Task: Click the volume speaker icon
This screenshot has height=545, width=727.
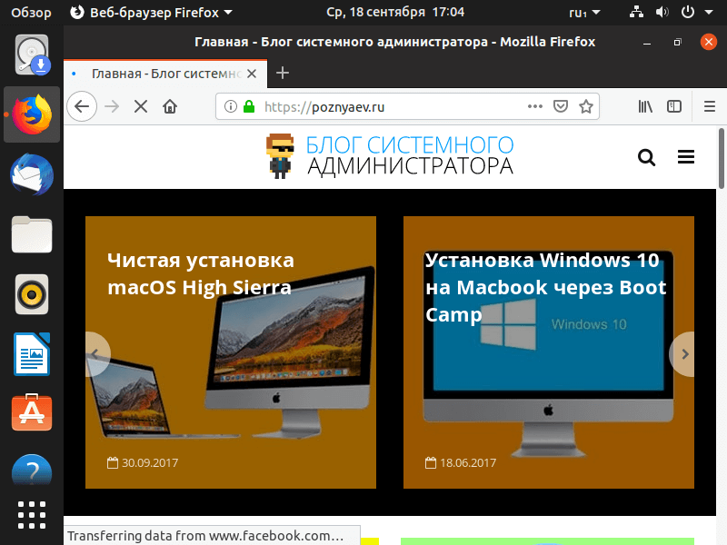Action: coord(662,12)
